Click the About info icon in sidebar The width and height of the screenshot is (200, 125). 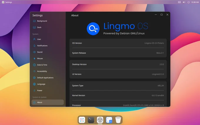[x=34, y=102]
